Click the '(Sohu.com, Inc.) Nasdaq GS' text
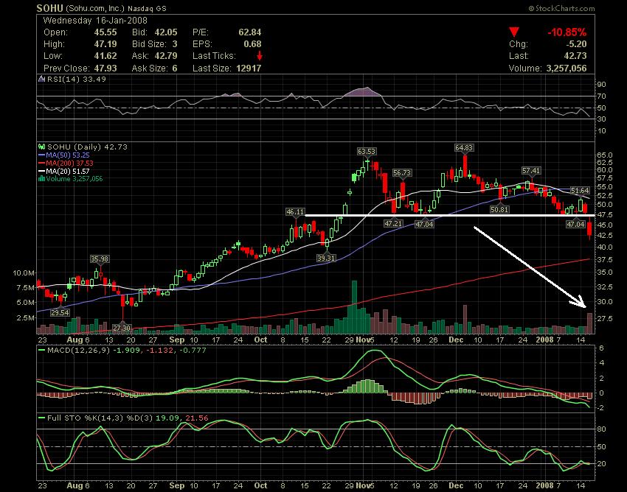 (x=116, y=8)
